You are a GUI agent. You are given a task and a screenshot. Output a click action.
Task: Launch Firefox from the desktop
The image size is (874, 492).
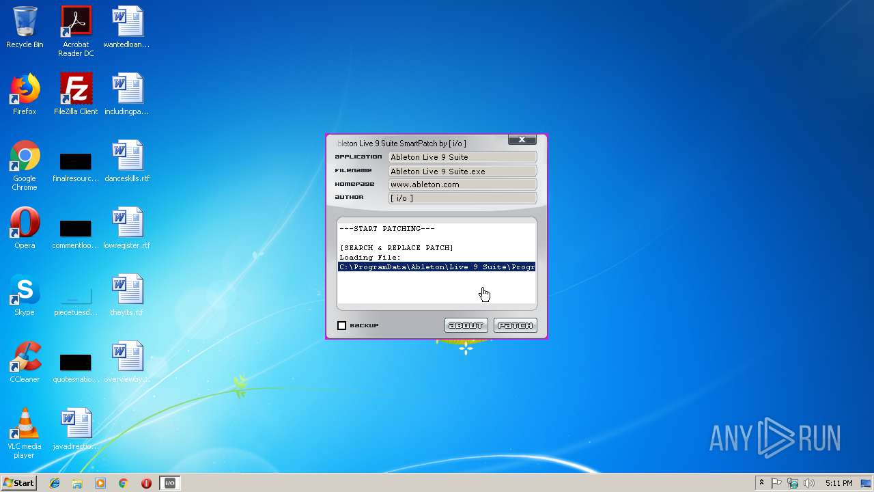pos(25,94)
